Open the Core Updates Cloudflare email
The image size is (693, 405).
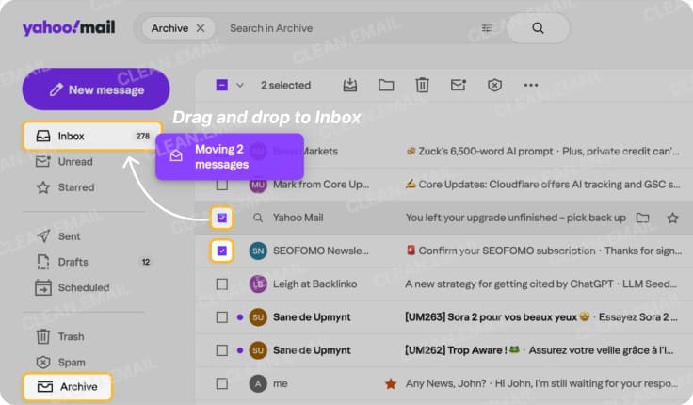tap(542, 185)
